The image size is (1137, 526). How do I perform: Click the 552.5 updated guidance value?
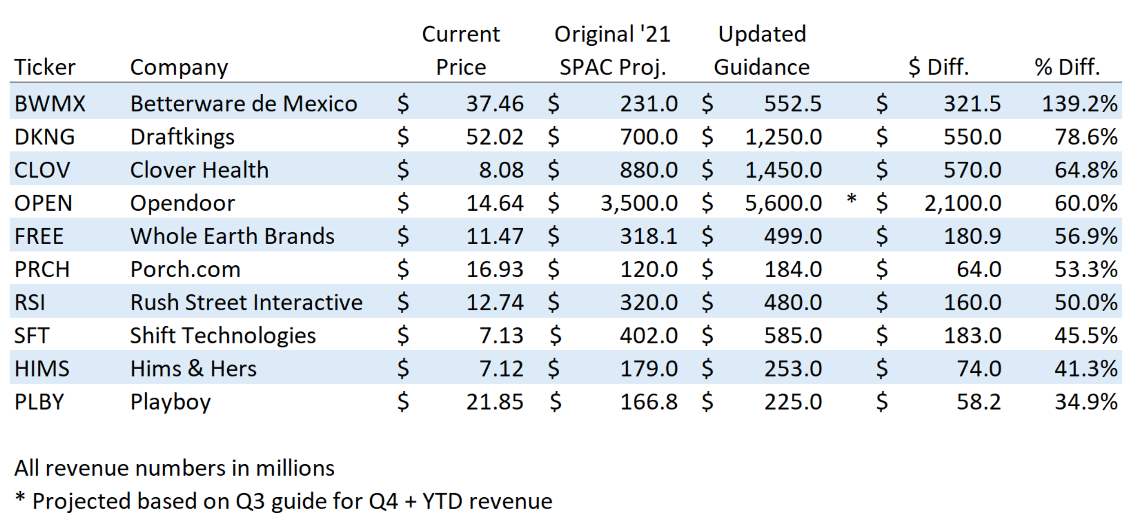(793, 104)
